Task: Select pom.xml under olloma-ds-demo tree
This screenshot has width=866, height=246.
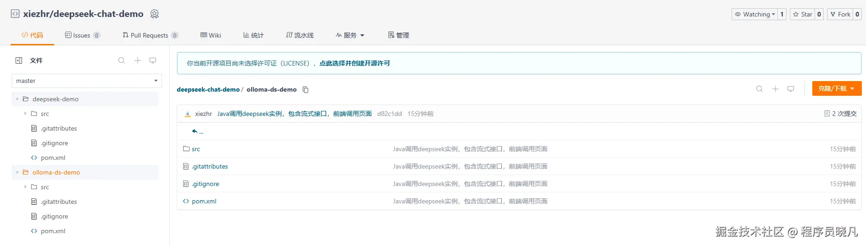Action: coord(53,231)
